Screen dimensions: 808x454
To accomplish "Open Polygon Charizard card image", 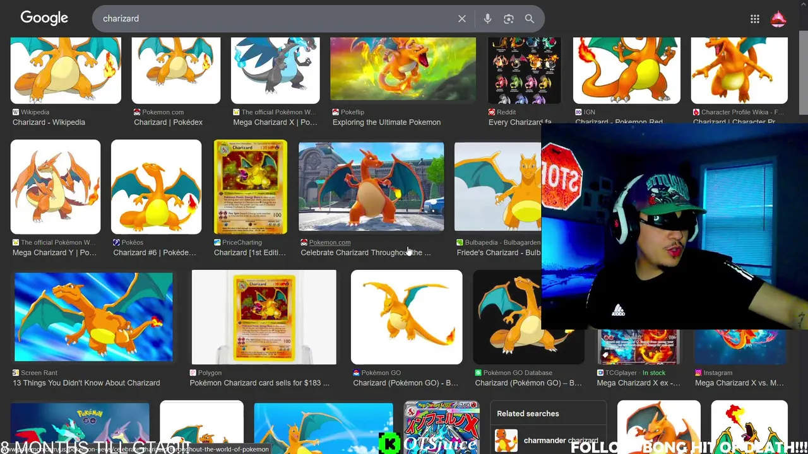I will pos(264,317).
